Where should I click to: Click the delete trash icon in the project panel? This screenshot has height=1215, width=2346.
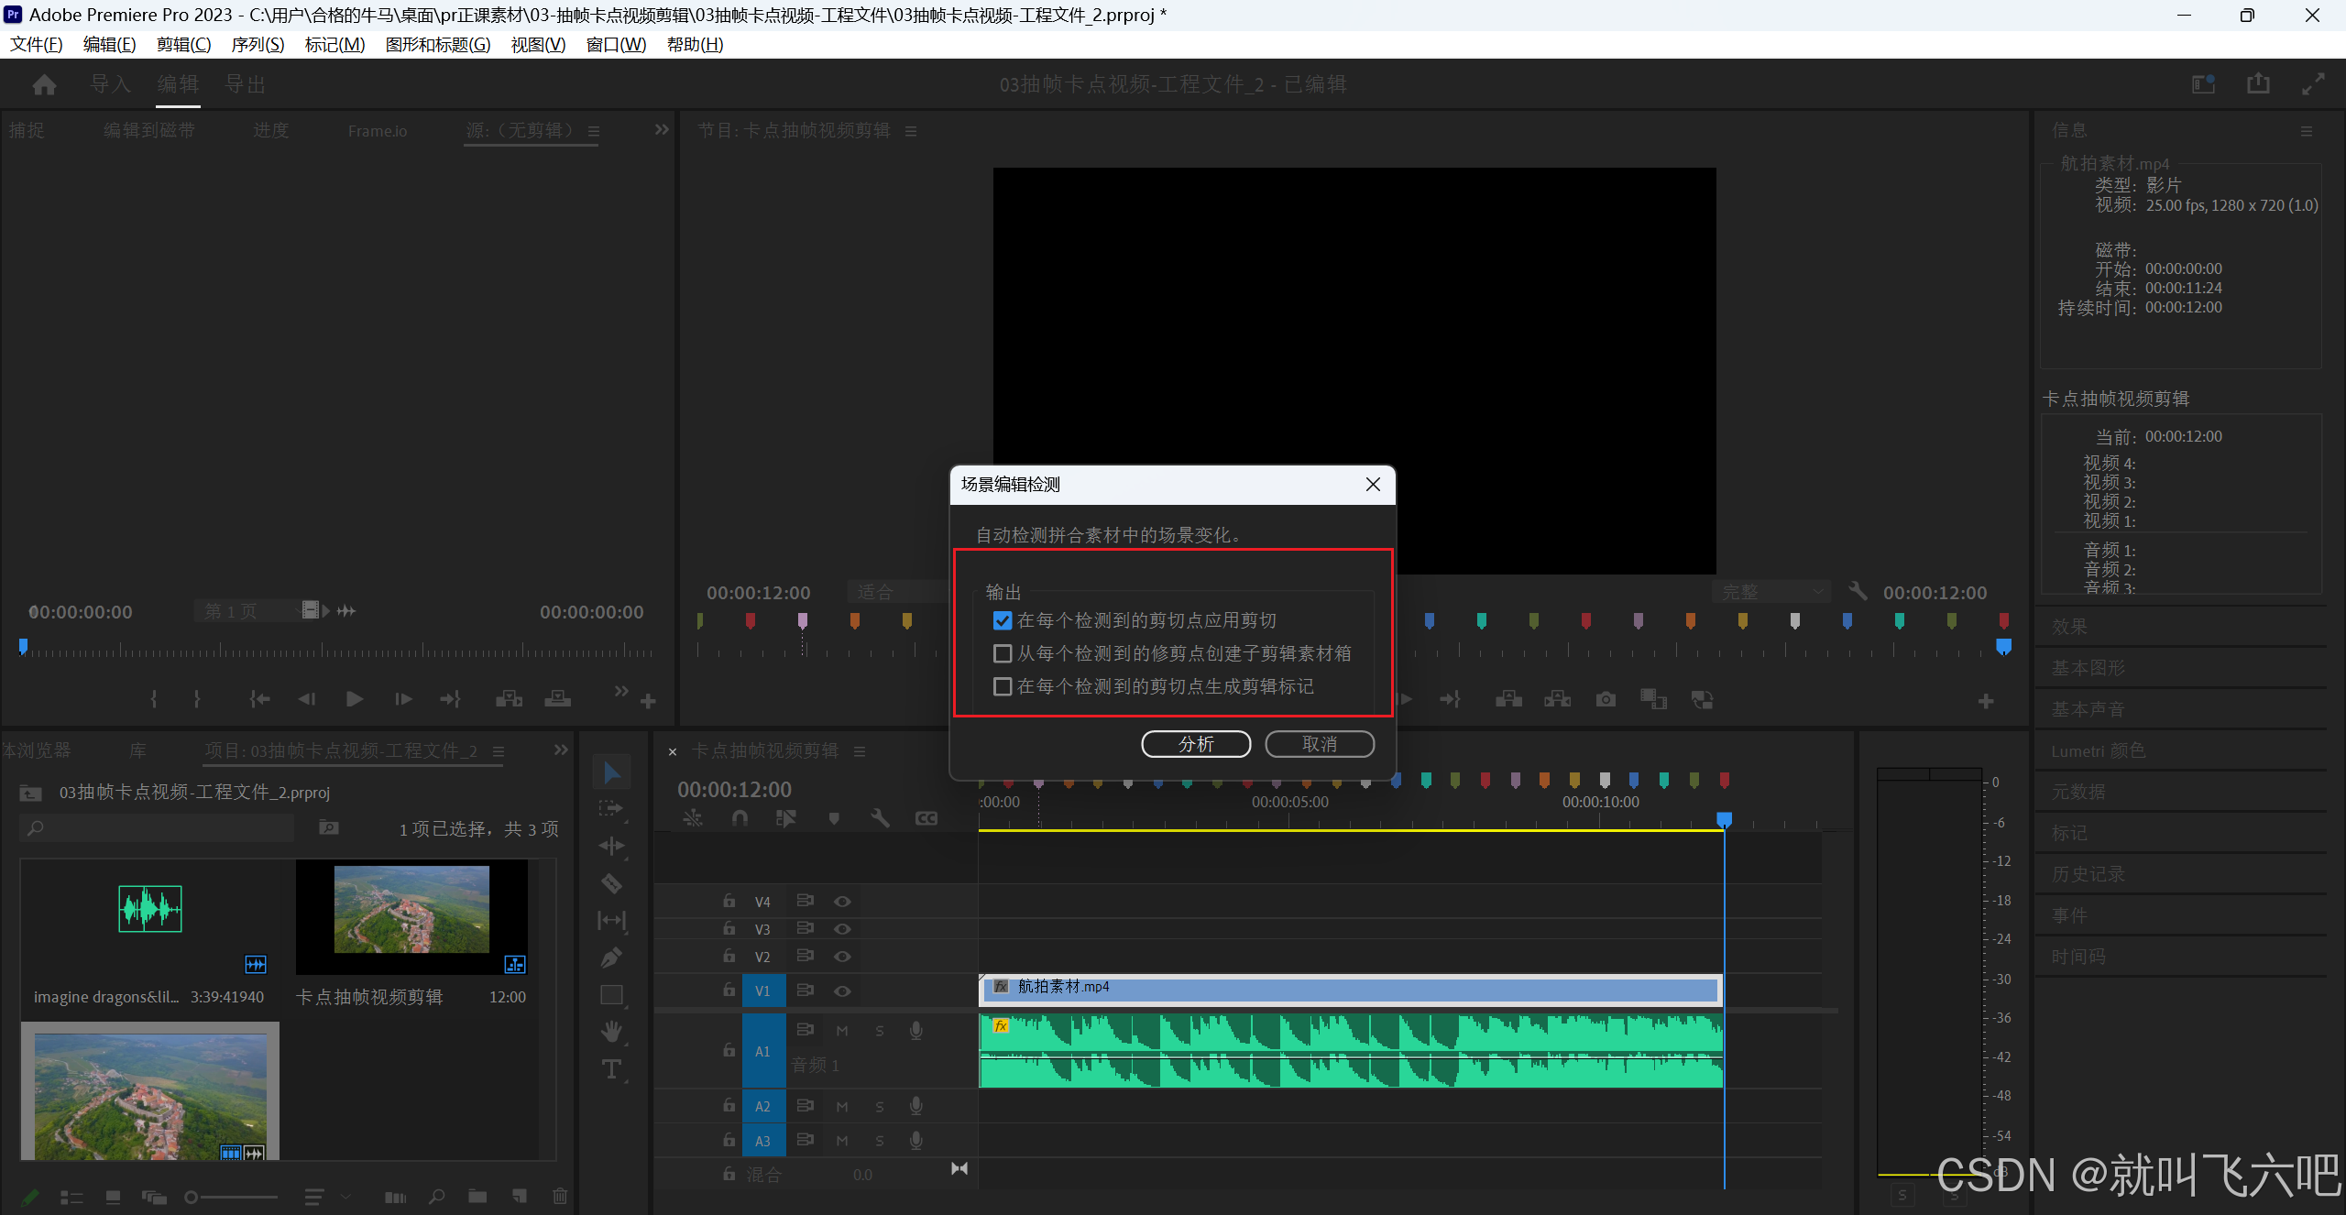560,1196
